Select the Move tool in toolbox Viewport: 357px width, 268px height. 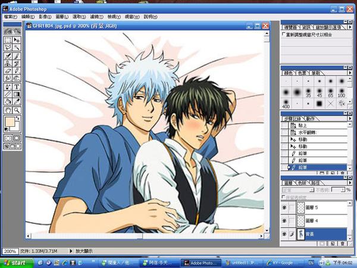click(x=17, y=40)
